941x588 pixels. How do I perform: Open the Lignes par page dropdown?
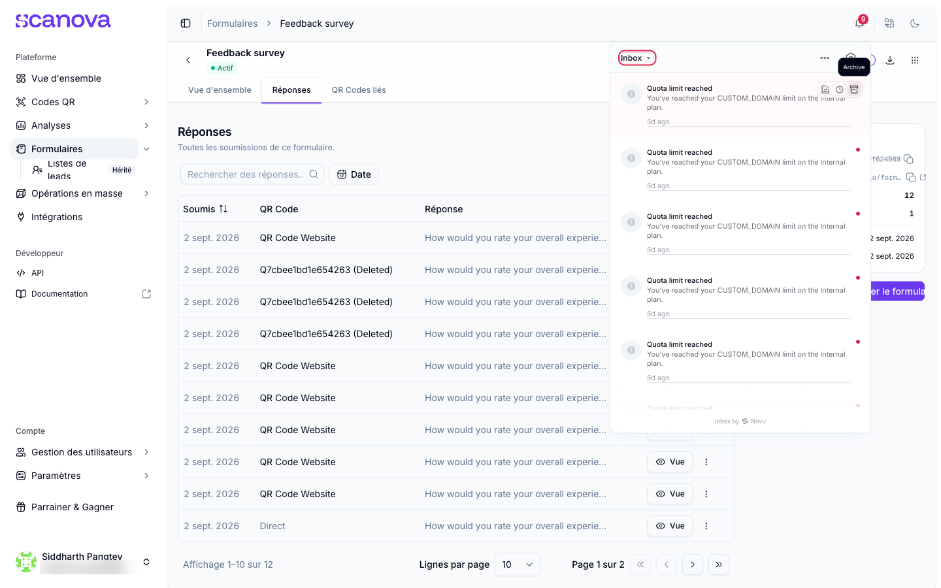[x=518, y=564]
